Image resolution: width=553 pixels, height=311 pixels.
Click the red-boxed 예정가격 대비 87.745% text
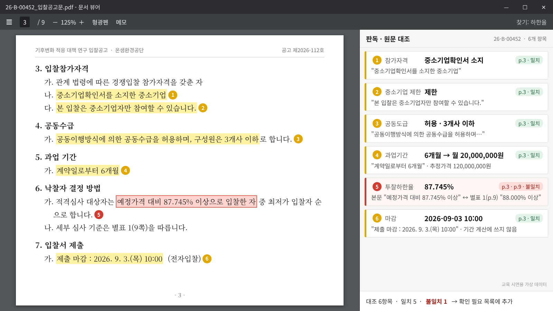[x=187, y=202]
